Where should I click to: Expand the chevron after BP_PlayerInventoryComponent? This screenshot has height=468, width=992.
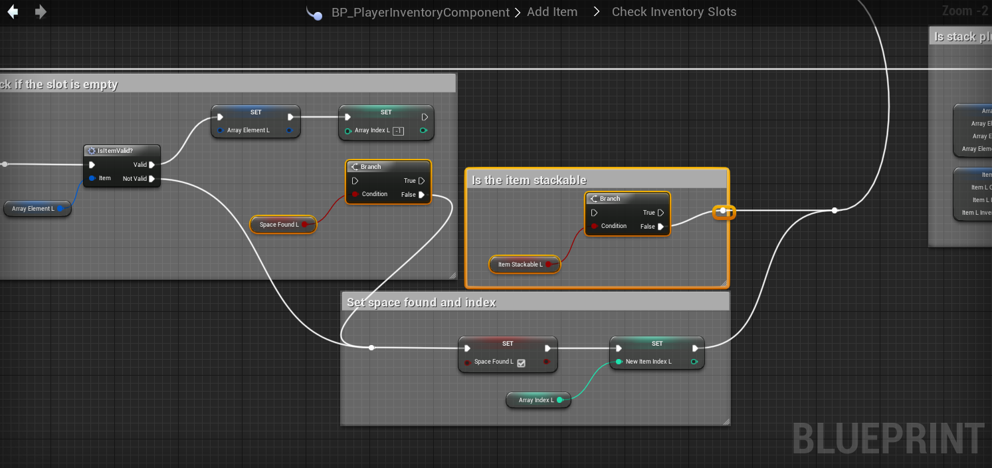[x=517, y=13]
